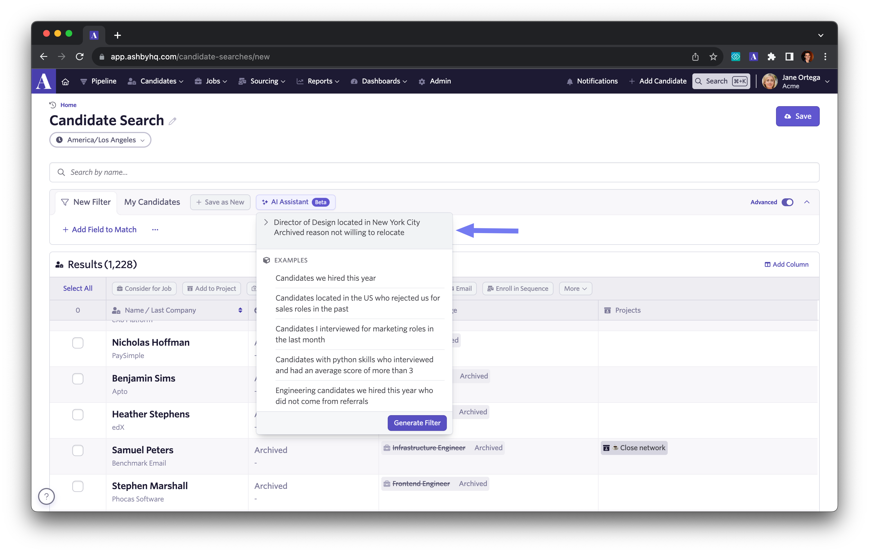869x553 pixels.
Task: Click the Add Field to Match link
Action: click(x=100, y=230)
